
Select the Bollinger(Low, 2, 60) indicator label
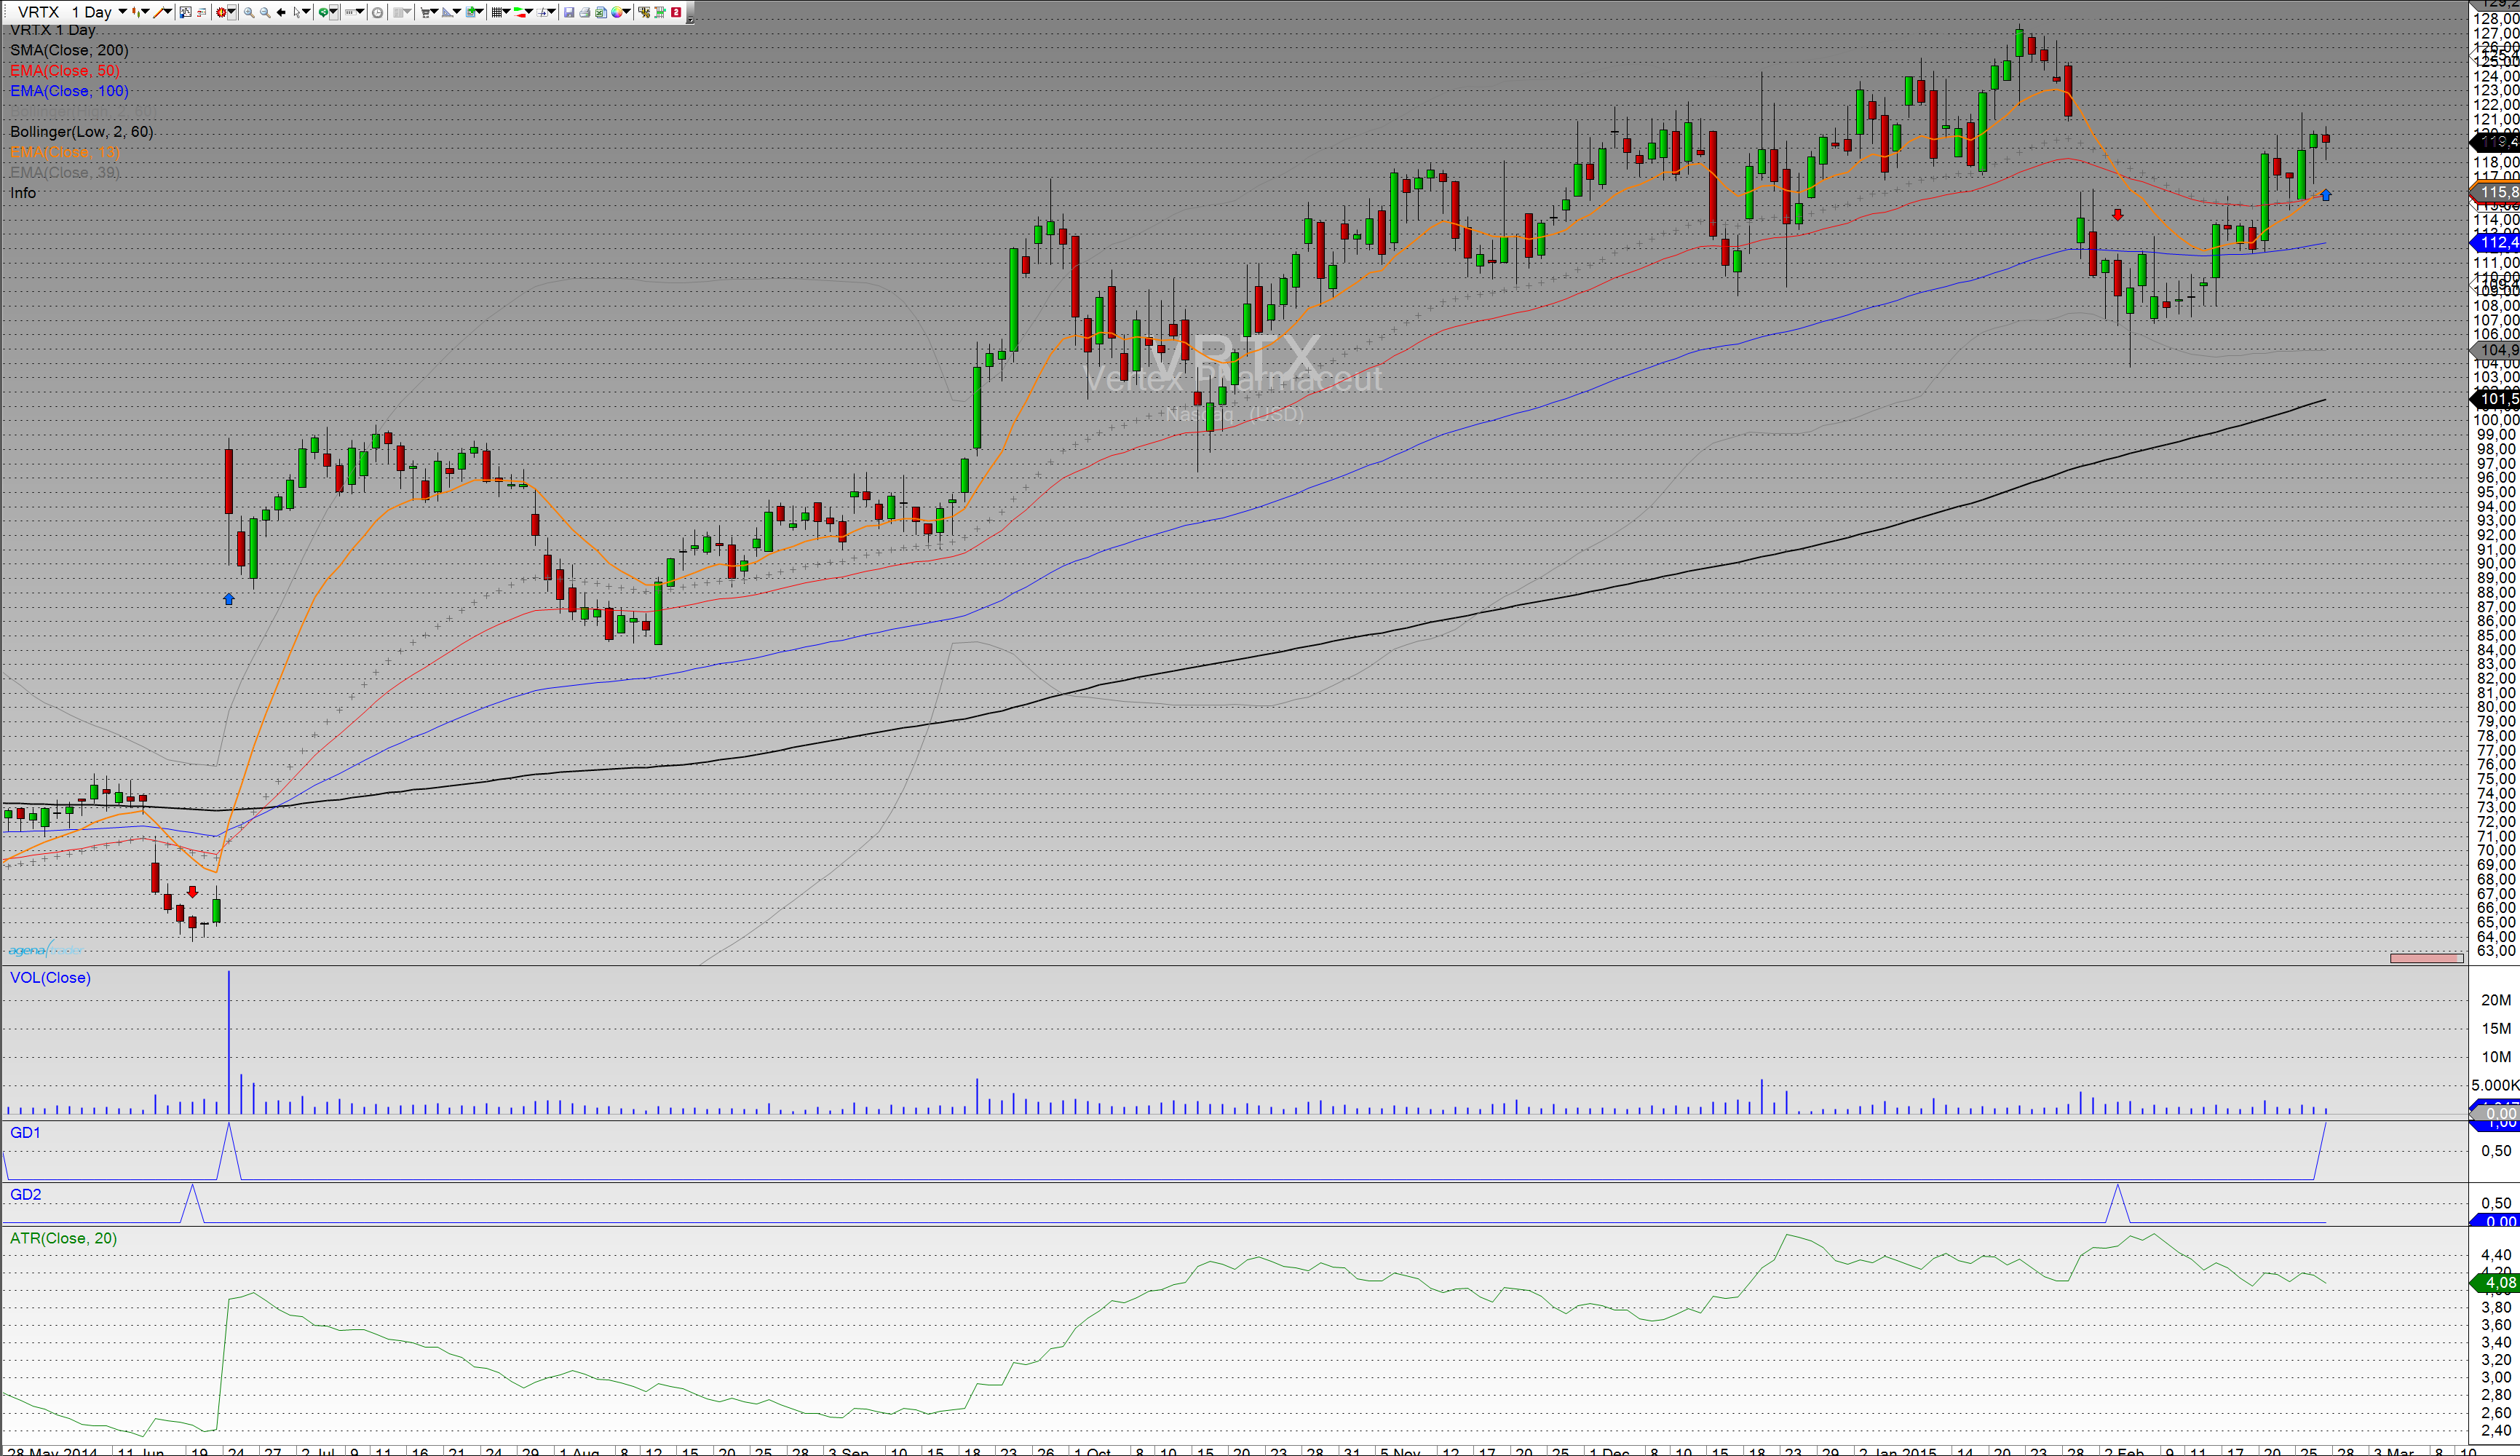click(82, 132)
